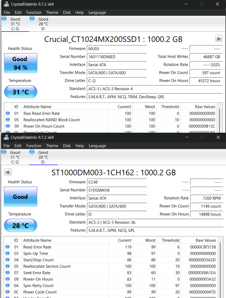The image size is (226, 298).
Task: Click Power On Count field 1149 count
Action: pos(207,206)
